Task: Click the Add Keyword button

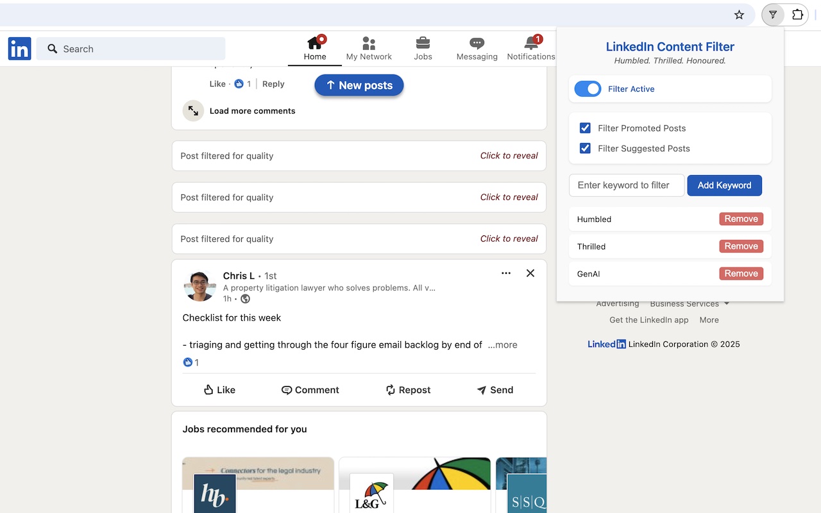Action: tap(725, 185)
